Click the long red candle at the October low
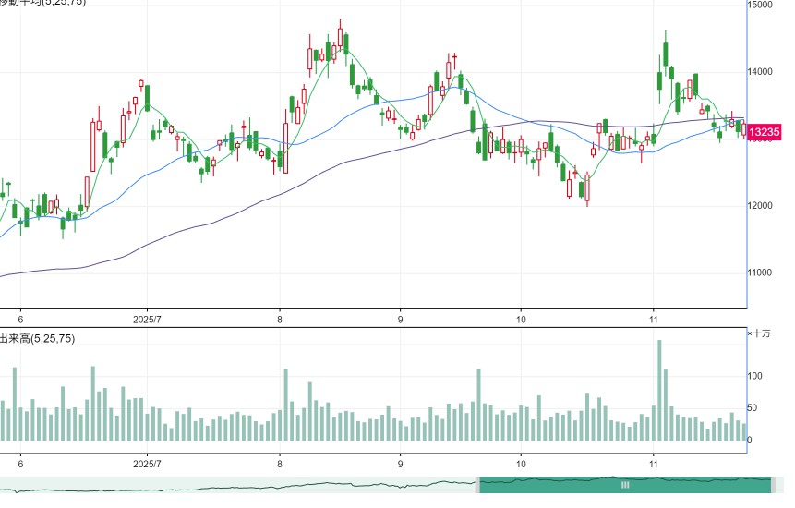Screen dimensions: 795x508 point(587,188)
